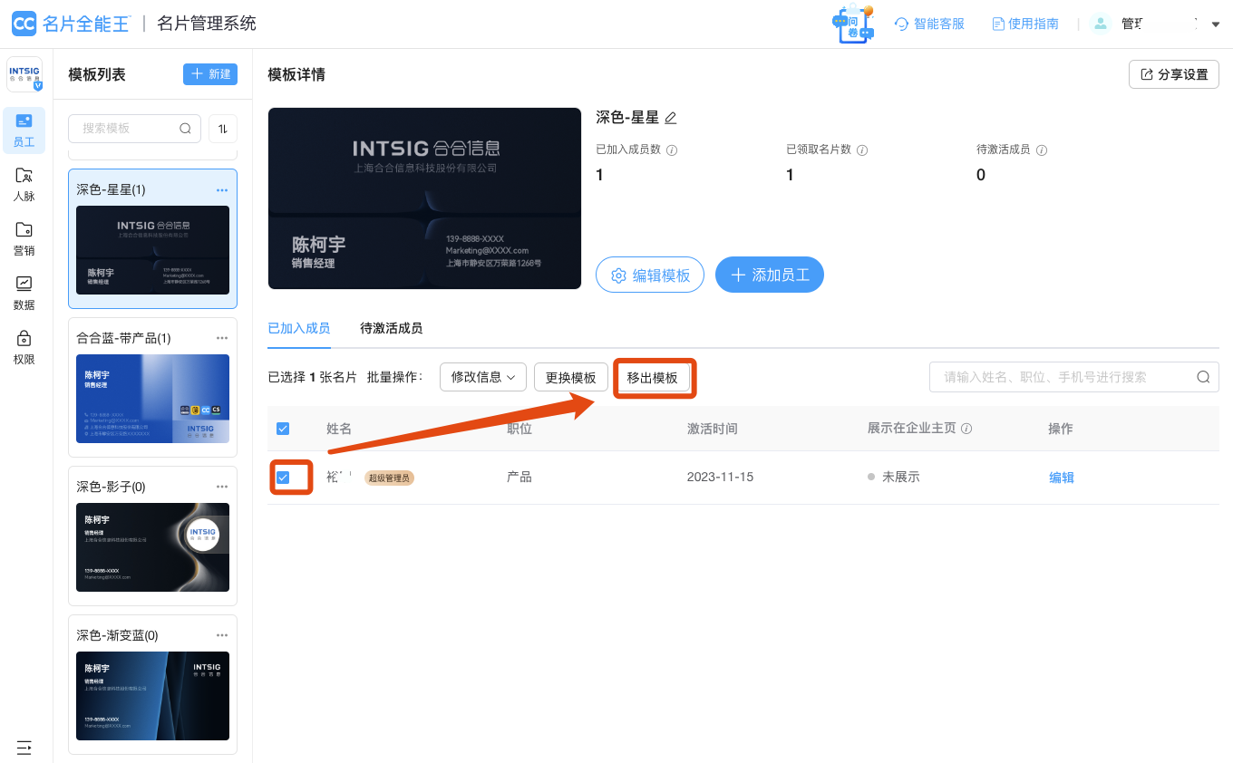Screen dimensions: 1233x763
Task: Click the pencil icon to rename 深色-星星
Action: [x=671, y=118]
